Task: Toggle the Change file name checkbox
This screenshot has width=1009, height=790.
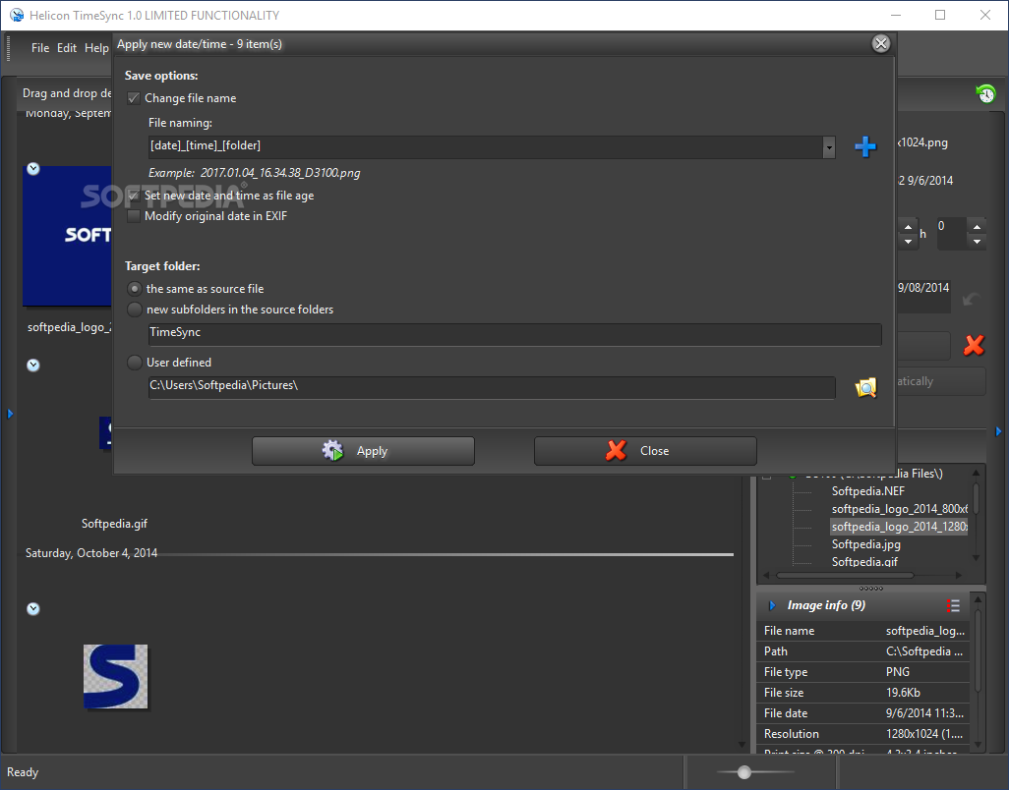Action: point(134,98)
